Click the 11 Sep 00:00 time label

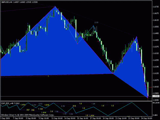pos(57,118)
